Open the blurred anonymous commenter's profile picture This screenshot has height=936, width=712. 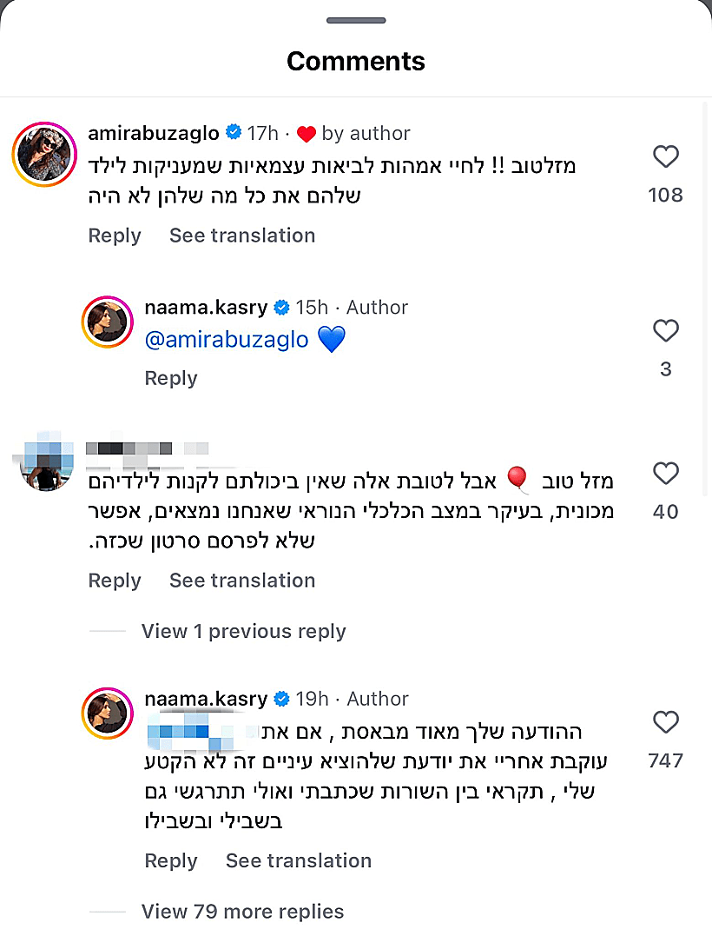coord(43,461)
